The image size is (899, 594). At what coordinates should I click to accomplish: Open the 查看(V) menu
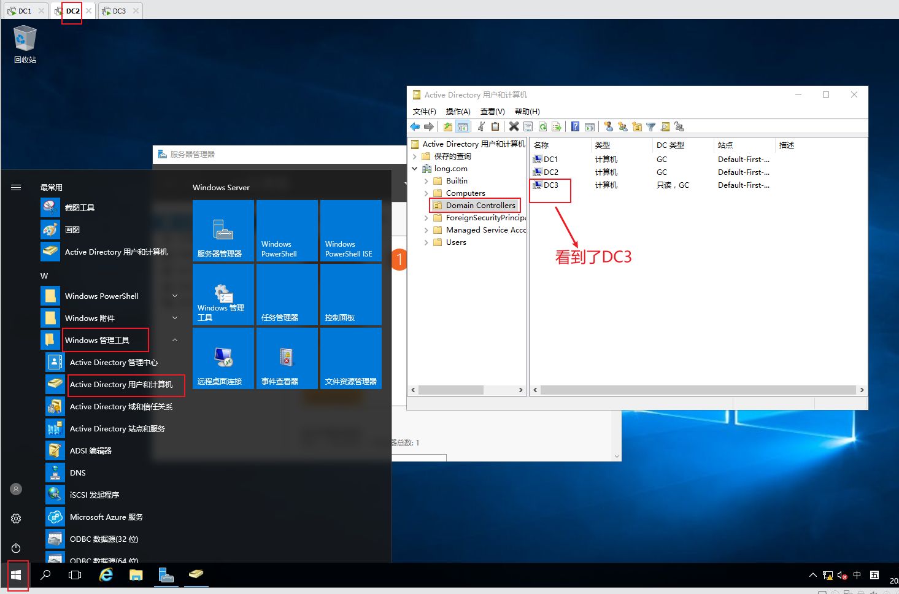pyautogui.click(x=492, y=111)
